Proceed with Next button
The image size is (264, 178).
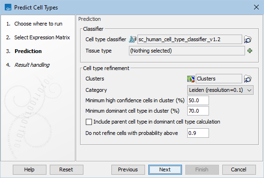pyautogui.click(x=165, y=169)
